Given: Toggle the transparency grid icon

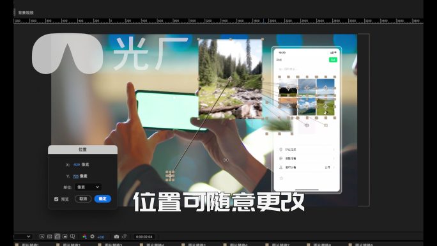Looking at the screenshot, I should pyautogui.click(x=50, y=236).
